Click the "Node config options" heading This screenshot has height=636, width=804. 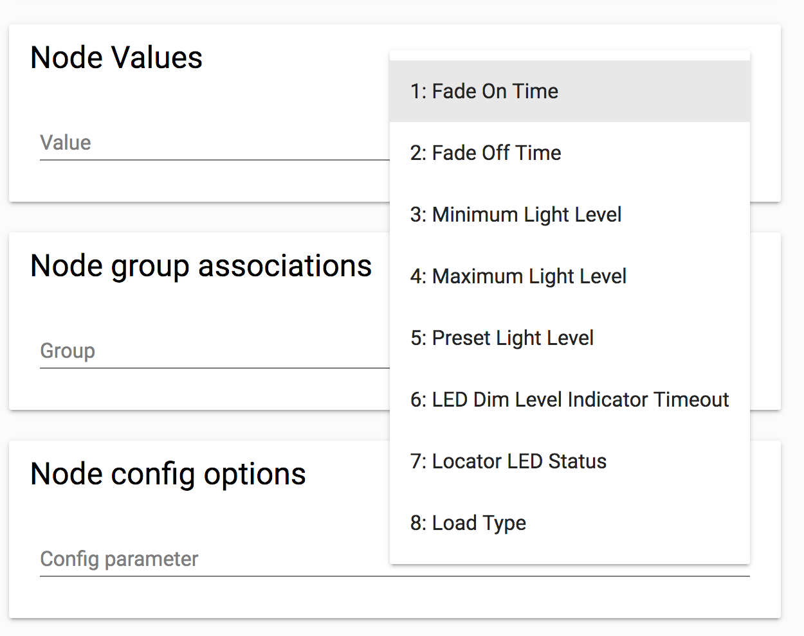pos(168,474)
